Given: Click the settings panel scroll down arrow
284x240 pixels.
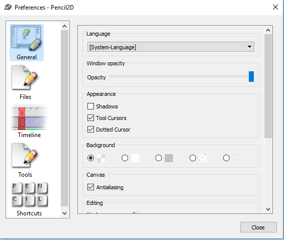Looking at the screenshot, I should (x=268, y=209).
